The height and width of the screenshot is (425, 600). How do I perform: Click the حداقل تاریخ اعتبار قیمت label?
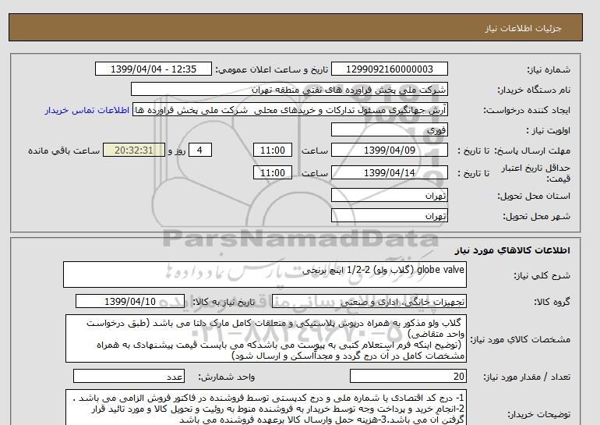point(536,173)
